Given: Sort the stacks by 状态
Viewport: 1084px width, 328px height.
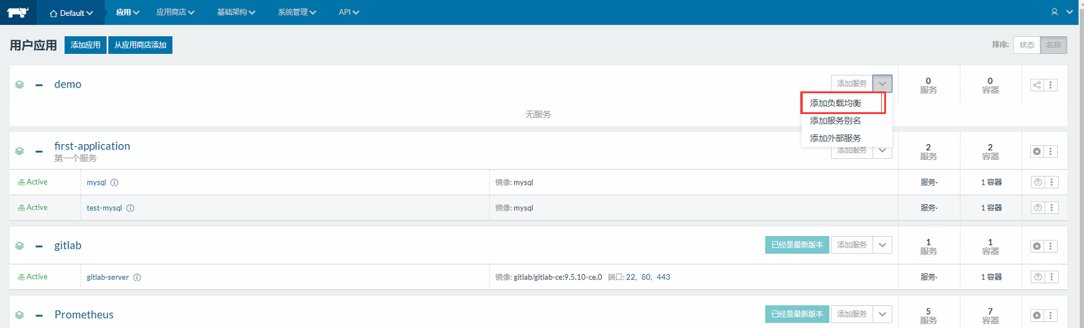Looking at the screenshot, I should pyautogui.click(x=1027, y=45).
